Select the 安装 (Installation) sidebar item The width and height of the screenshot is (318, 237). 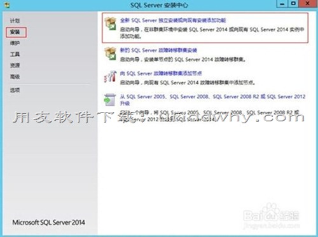click(x=15, y=32)
